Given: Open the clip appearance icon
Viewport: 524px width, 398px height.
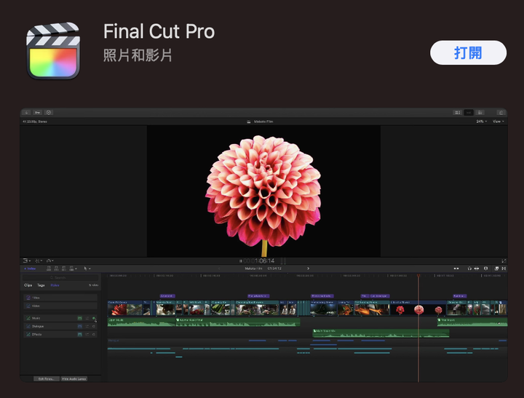Looking at the screenshot, I should click(x=496, y=268).
